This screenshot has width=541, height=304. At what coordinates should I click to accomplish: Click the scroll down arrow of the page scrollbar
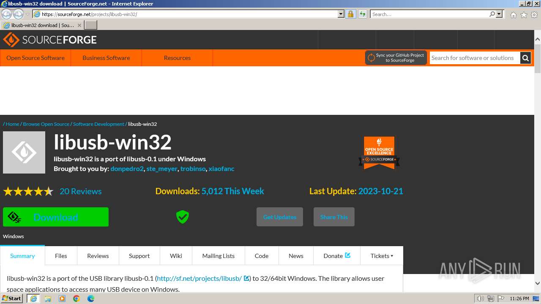(x=538, y=283)
